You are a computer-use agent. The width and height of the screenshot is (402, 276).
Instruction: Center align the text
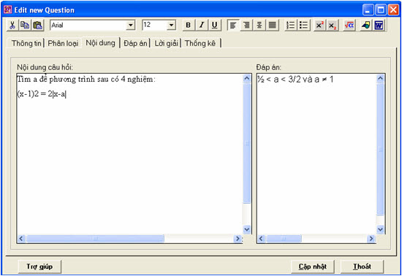(259, 26)
